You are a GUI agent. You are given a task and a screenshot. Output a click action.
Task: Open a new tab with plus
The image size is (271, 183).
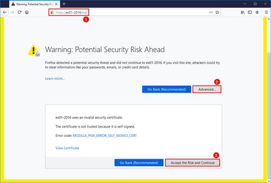tap(64, 4)
